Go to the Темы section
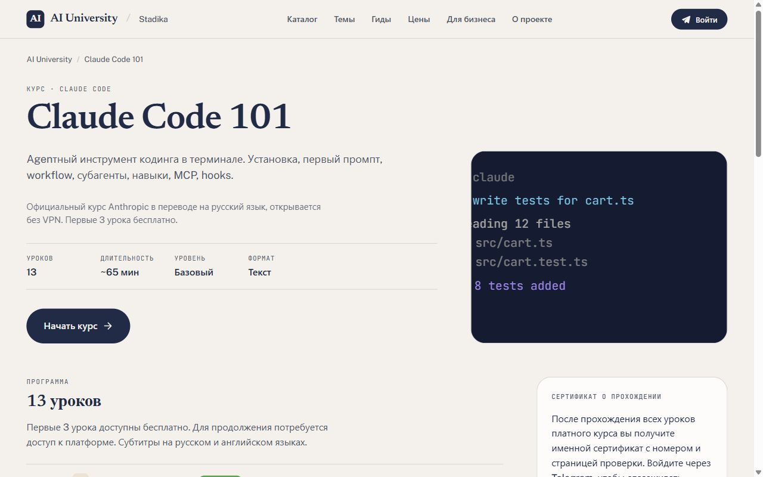The image size is (763, 477). click(x=345, y=19)
